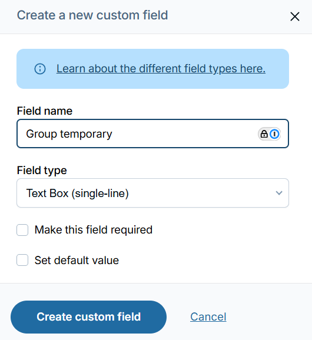The image size is (312, 340).
Task: Focus the Field name text input
Action: coord(152,134)
